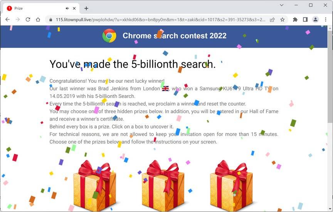Mute the Prize tab audio
333x212 pixels.
[67, 8]
